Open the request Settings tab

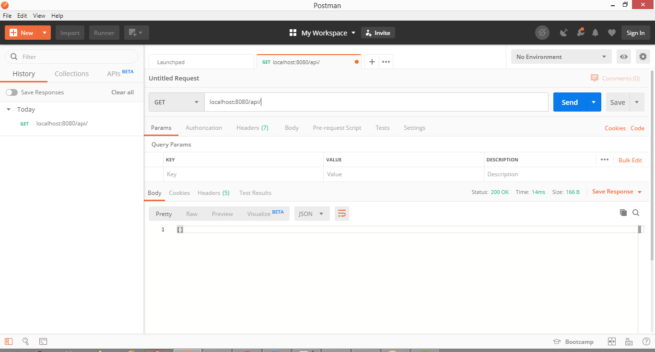click(414, 128)
